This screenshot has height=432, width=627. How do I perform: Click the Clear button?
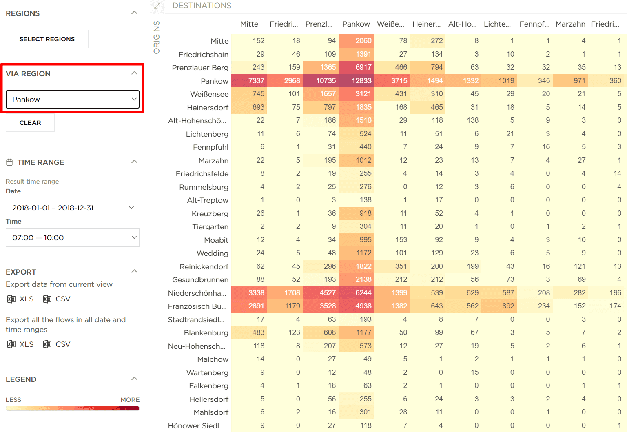coord(30,123)
